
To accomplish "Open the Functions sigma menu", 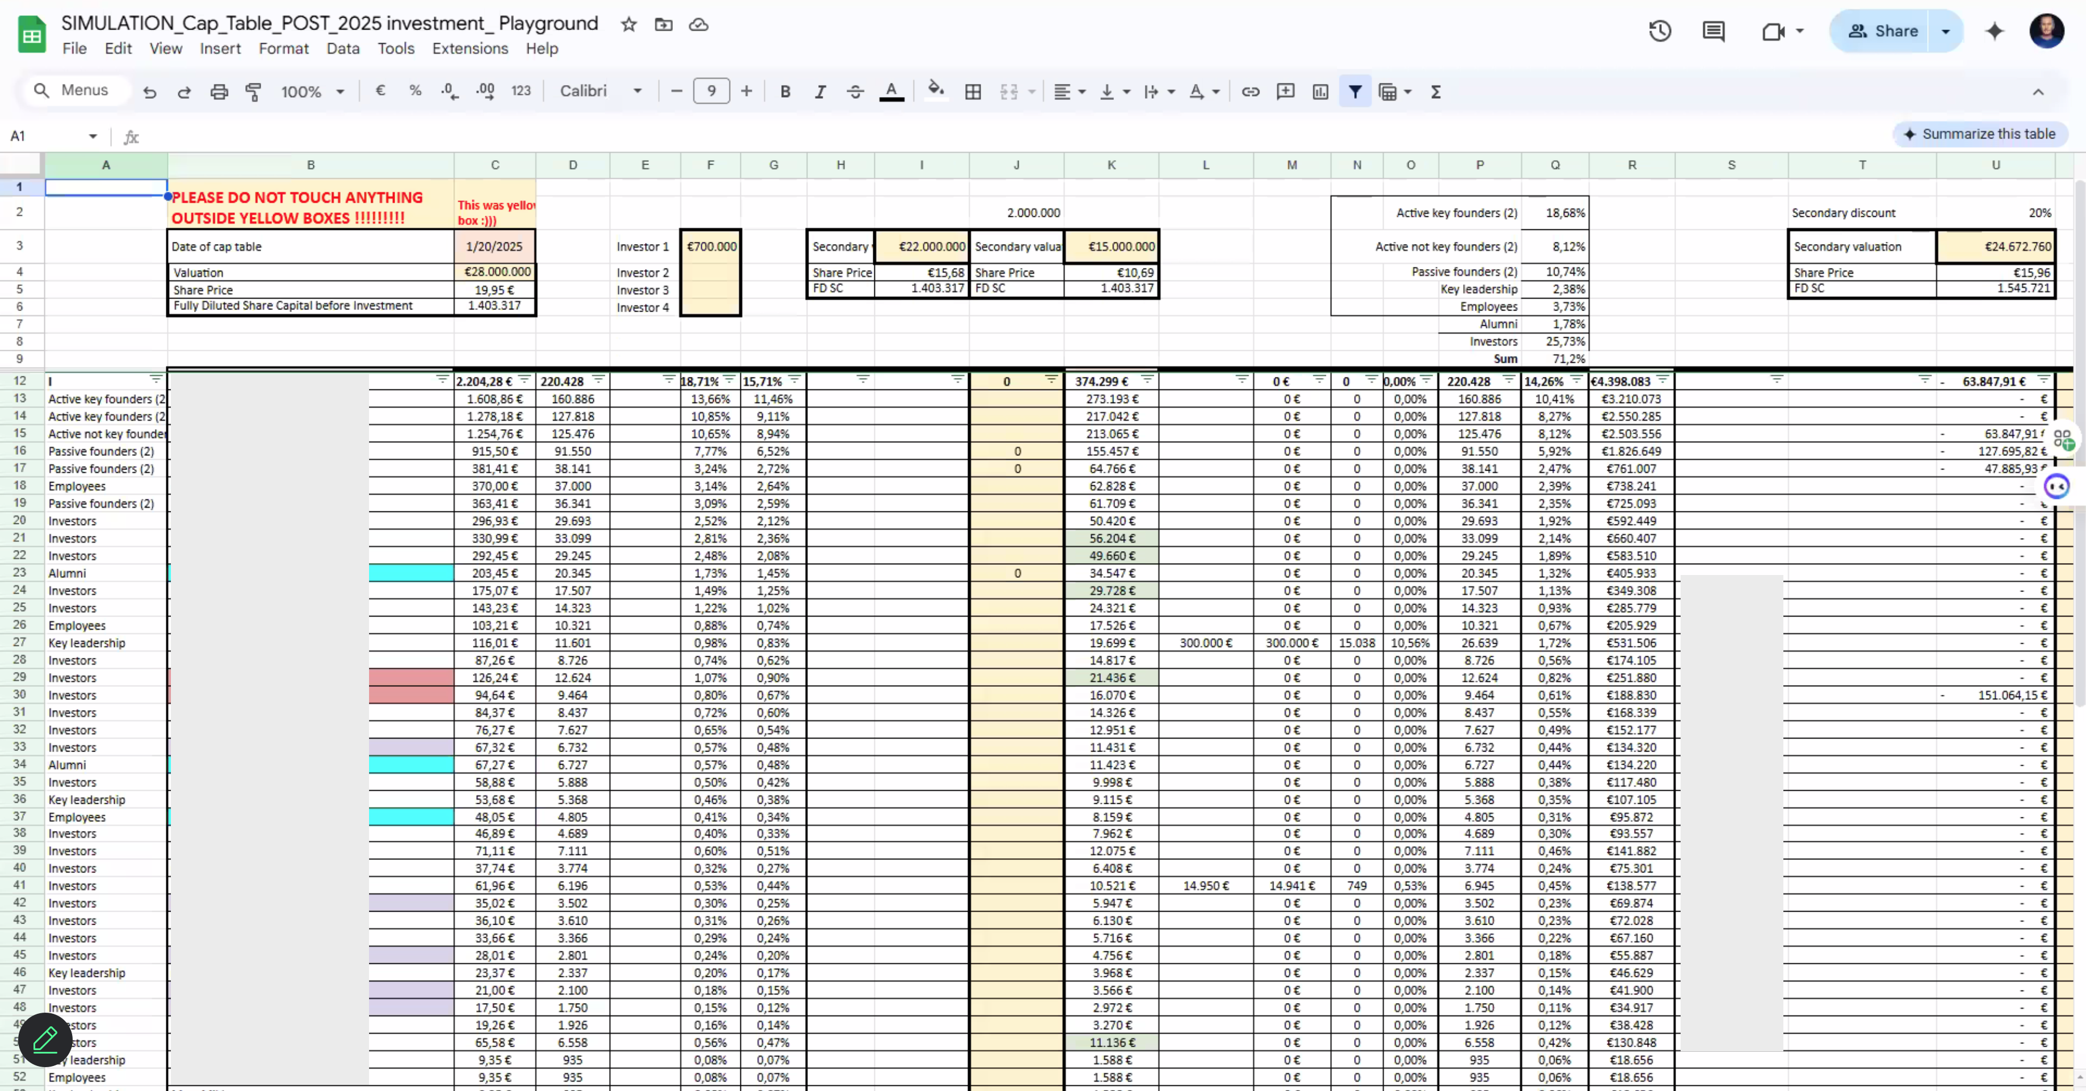I will (1435, 93).
